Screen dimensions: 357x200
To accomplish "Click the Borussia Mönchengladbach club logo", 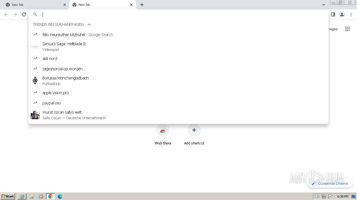I will (x=35, y=81).
